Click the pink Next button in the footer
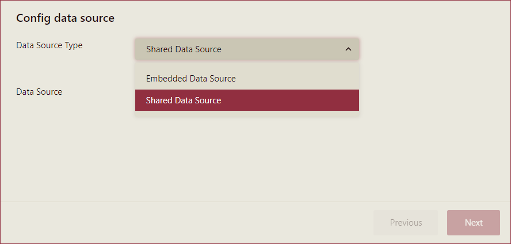 click(x=473, y=223)
